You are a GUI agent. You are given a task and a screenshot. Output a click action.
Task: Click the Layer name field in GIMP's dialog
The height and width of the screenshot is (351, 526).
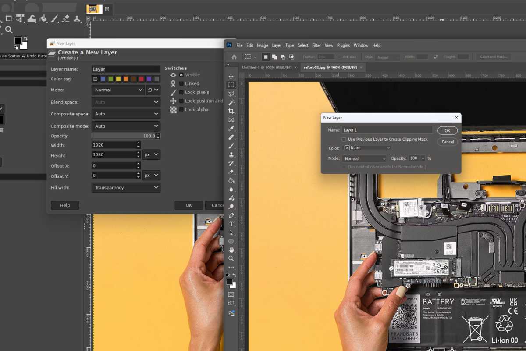pos(125,69)
